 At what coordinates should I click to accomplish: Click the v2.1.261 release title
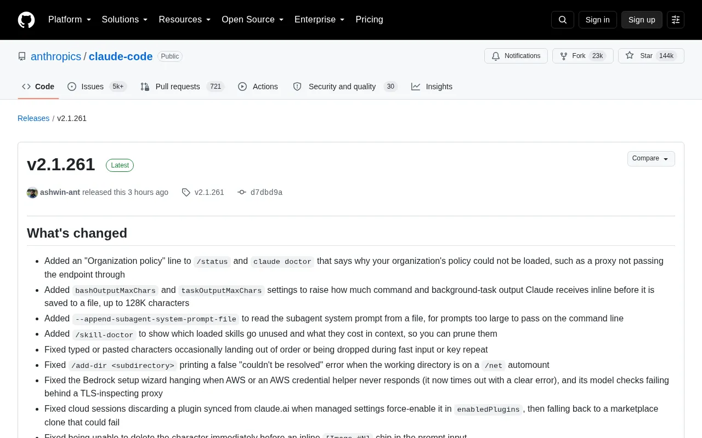click(61, 165)
